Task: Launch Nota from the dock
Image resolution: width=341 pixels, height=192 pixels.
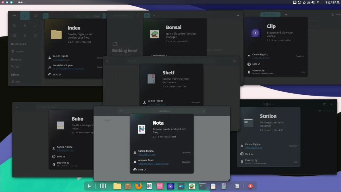Action: [149, 186]
